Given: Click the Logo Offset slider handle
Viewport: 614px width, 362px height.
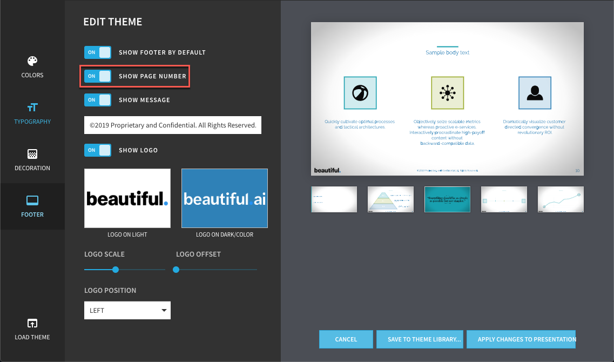Looking at the screenshot, I should [176, 270].
